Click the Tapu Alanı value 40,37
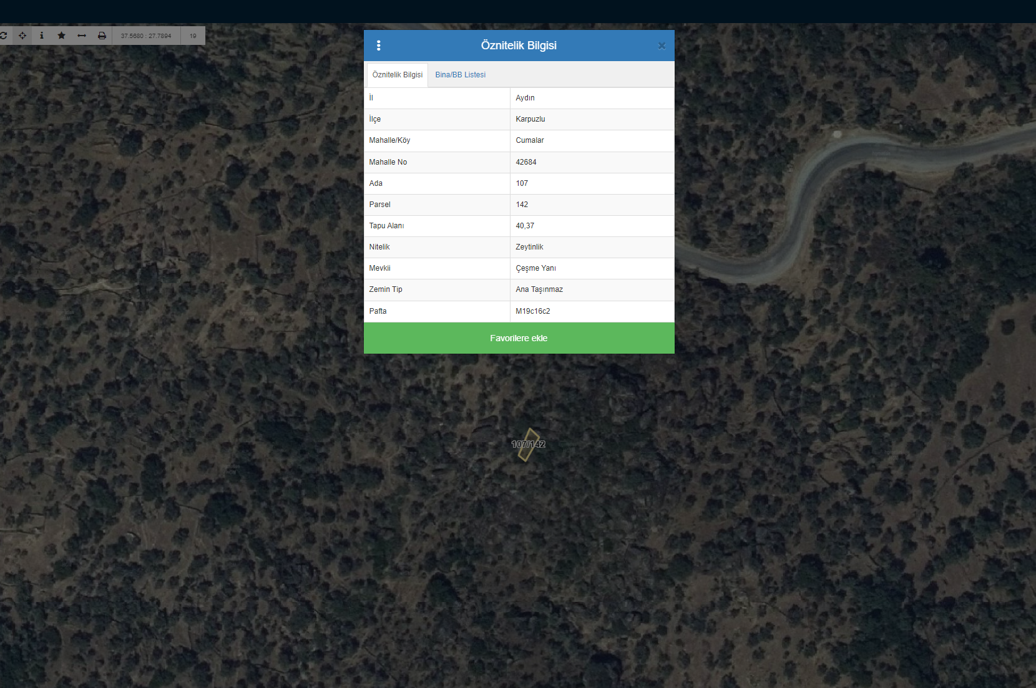Viewport: 1036px width, 688px height. point(524,226)
